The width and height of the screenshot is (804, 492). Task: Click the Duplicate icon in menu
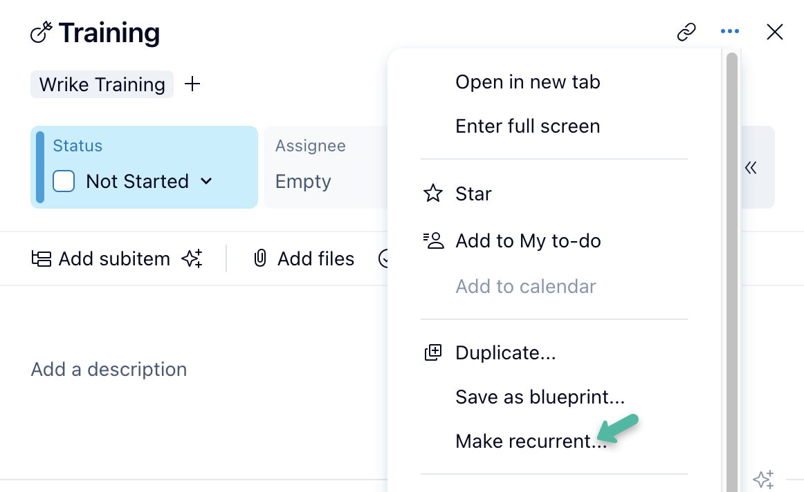pyautogui.click(x=433, y=352)
